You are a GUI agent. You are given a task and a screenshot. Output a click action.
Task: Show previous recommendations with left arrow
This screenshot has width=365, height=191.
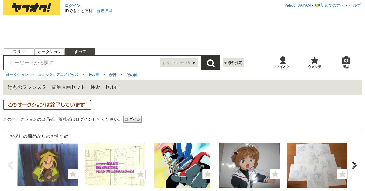11,165
